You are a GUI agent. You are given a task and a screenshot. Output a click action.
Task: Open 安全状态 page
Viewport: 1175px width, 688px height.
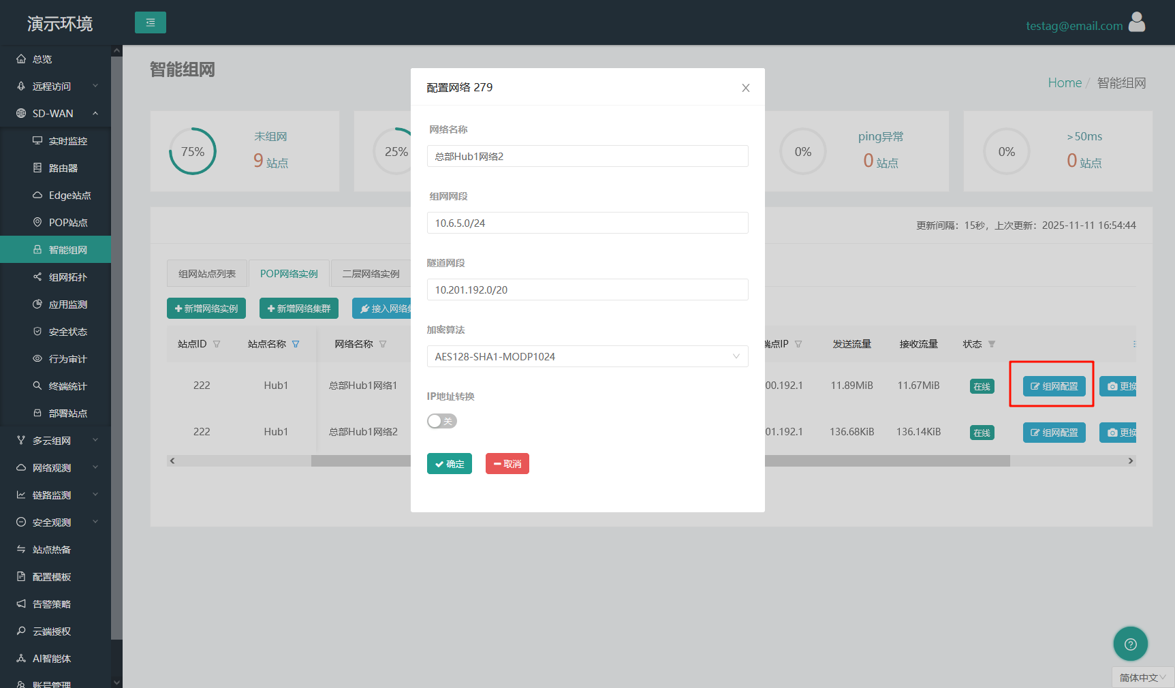pyautogui.click(x=55, y=332)
